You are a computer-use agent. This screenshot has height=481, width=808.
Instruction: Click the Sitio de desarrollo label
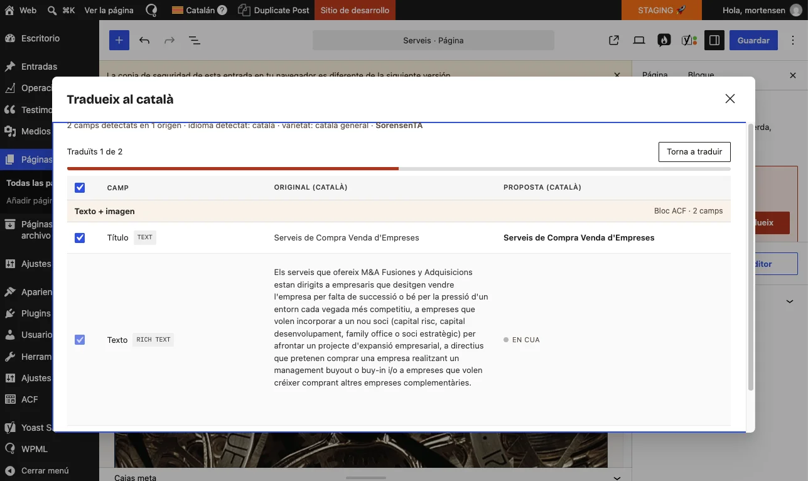(355, 10)
